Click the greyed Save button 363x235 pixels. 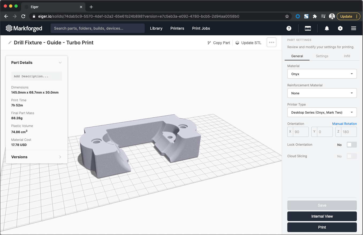tap(322, 205)
